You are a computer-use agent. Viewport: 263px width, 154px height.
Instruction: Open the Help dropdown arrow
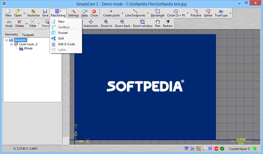point(87,11)
